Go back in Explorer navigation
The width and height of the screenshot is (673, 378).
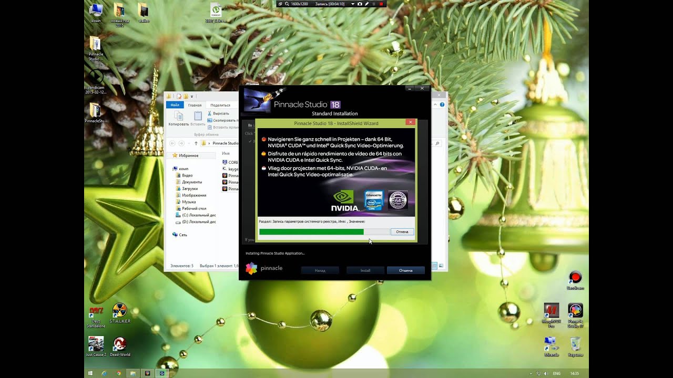172,143
